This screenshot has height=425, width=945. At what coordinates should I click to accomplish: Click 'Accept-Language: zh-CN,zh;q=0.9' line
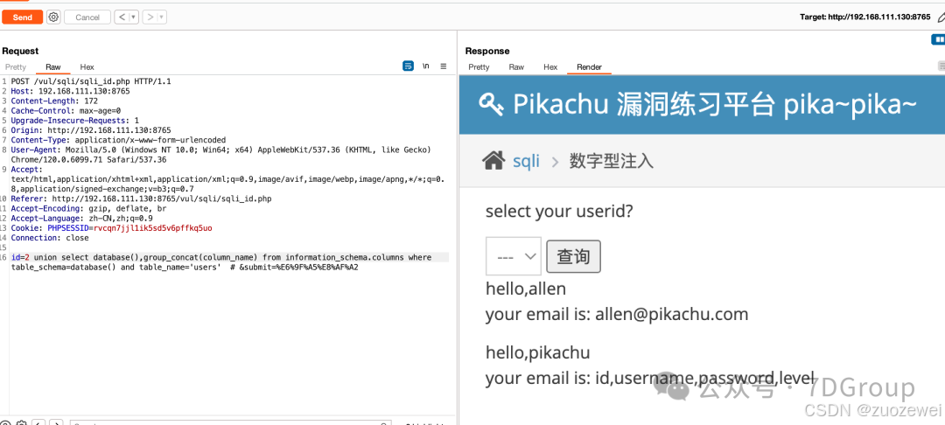[x=82, y=218]
